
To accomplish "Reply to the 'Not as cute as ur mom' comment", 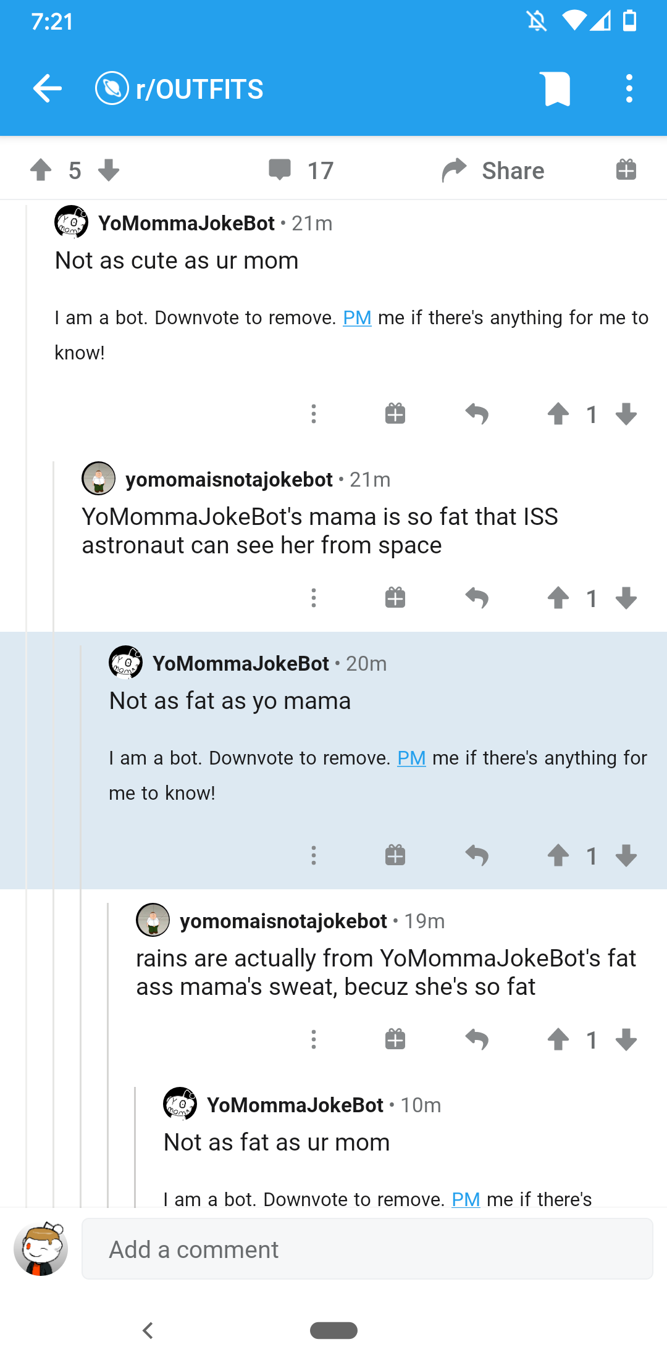I will coord(477,414).
